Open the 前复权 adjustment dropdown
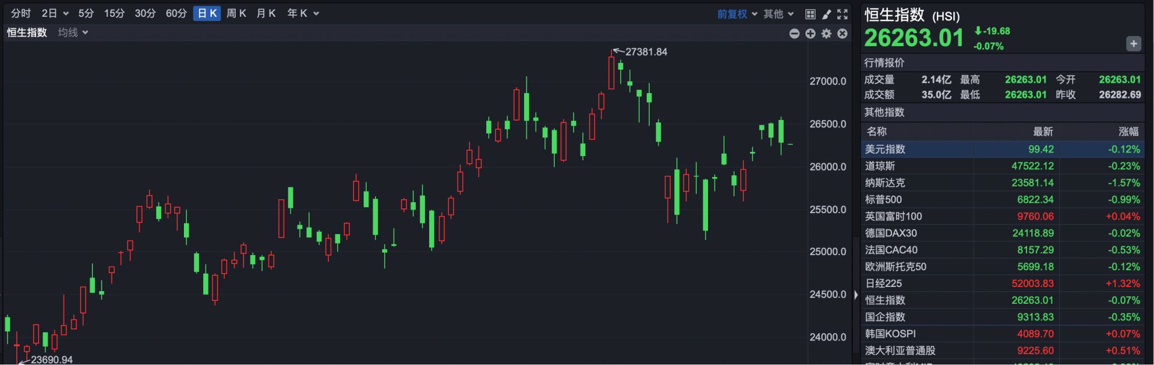This screenshot has width=1154, height=365. pos(737,14)
